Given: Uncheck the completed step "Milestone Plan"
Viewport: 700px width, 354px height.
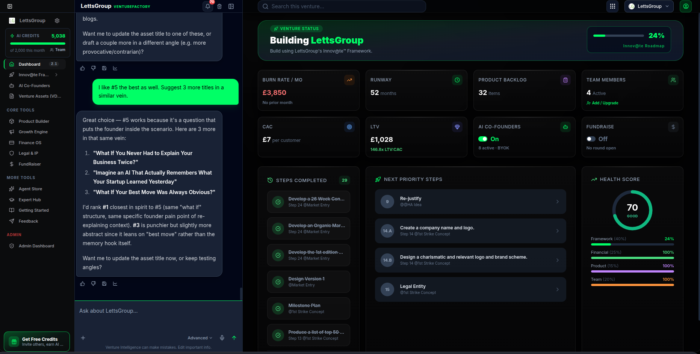Looking at the screenshot, I should [x=278, y=309].
